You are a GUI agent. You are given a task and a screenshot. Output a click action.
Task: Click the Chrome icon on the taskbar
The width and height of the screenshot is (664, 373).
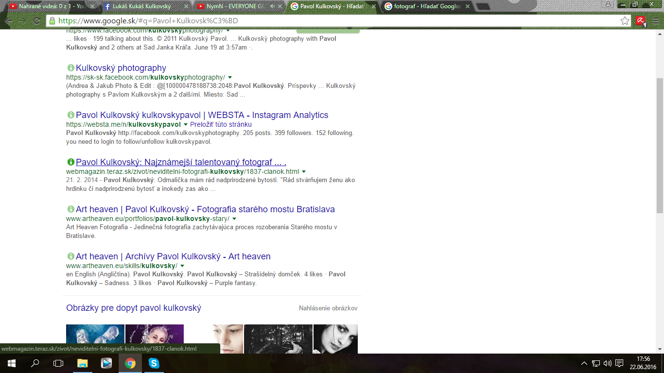click(130, 363)
